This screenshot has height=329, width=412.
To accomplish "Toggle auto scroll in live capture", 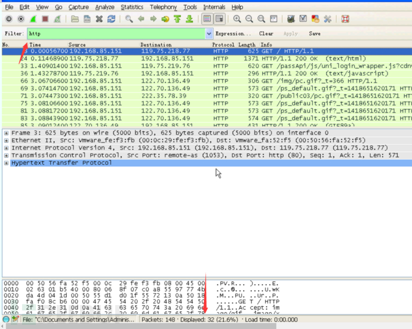I will point(219,19).
